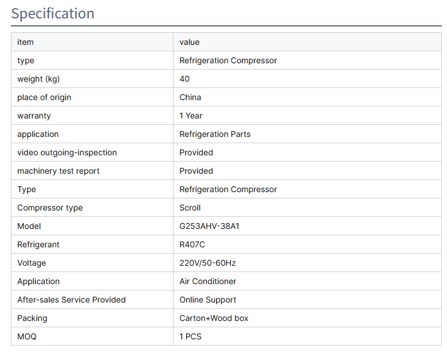Select the weight value 40

184,79
